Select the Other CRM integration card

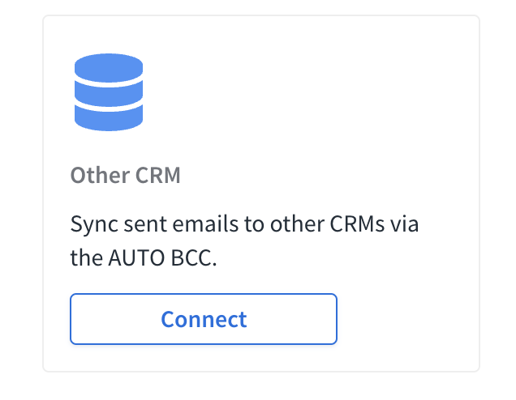261,194
